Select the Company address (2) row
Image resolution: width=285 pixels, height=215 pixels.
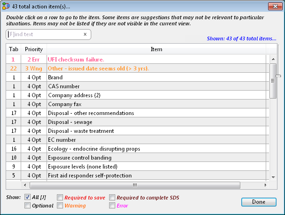pos(137,95)
